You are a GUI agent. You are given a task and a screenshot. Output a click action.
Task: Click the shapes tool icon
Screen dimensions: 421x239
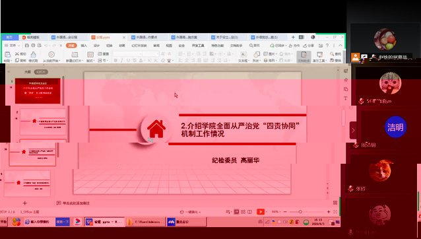point(257,55)
